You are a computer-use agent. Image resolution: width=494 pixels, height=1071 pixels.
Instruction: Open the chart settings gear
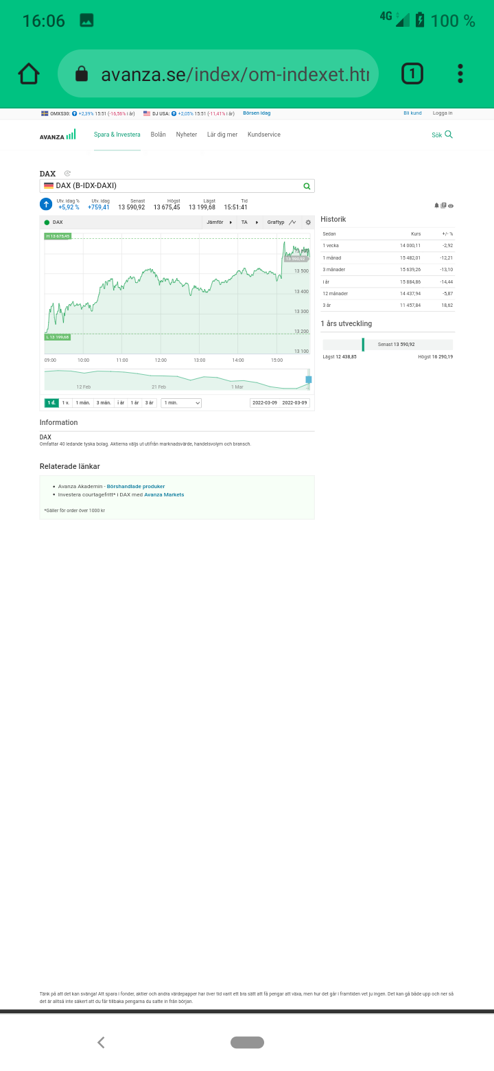coord(308,222)
